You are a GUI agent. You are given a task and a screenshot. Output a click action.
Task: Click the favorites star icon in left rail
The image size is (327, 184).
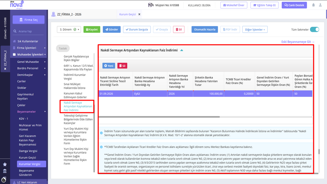(5, 165)
